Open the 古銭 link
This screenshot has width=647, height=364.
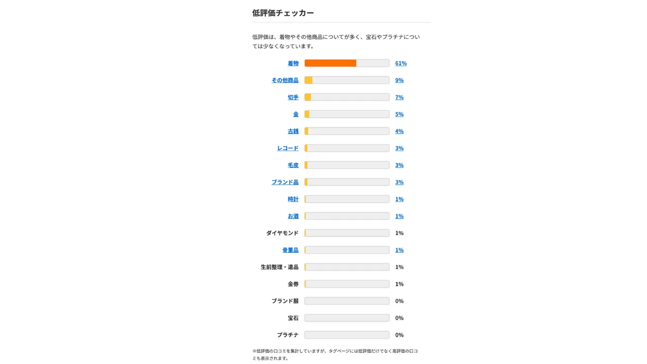tap(293, 131)
